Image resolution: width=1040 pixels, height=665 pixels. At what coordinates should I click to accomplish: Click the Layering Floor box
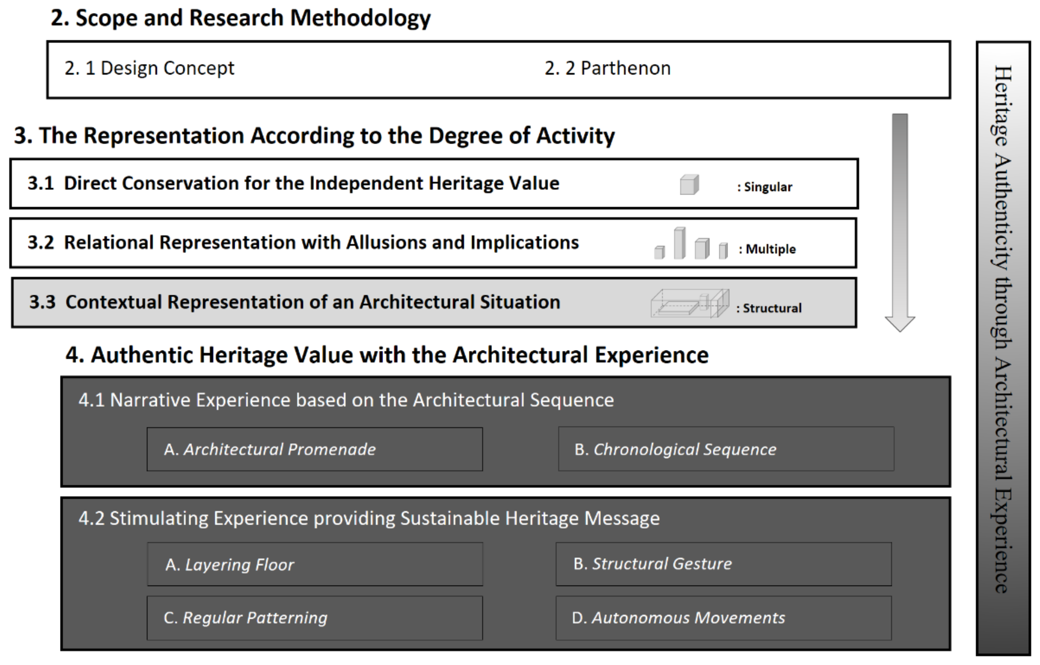(315, 564)
